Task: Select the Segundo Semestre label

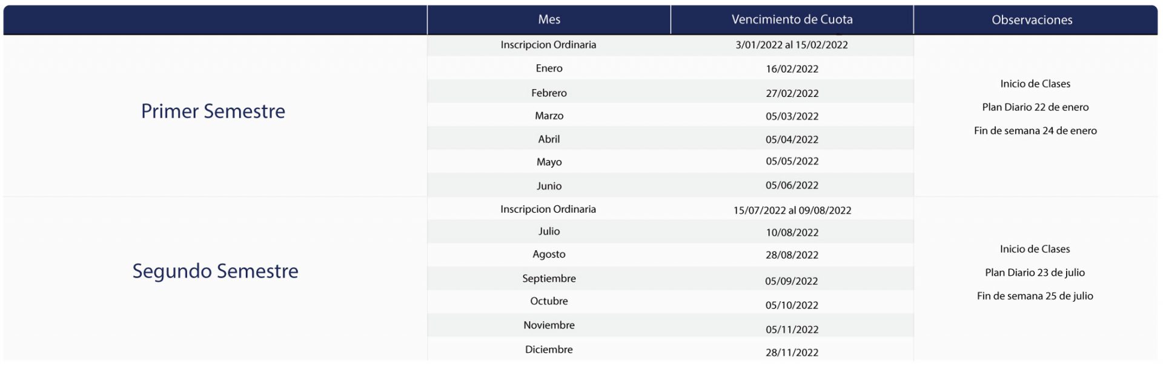Action: [x=216, y=271]
